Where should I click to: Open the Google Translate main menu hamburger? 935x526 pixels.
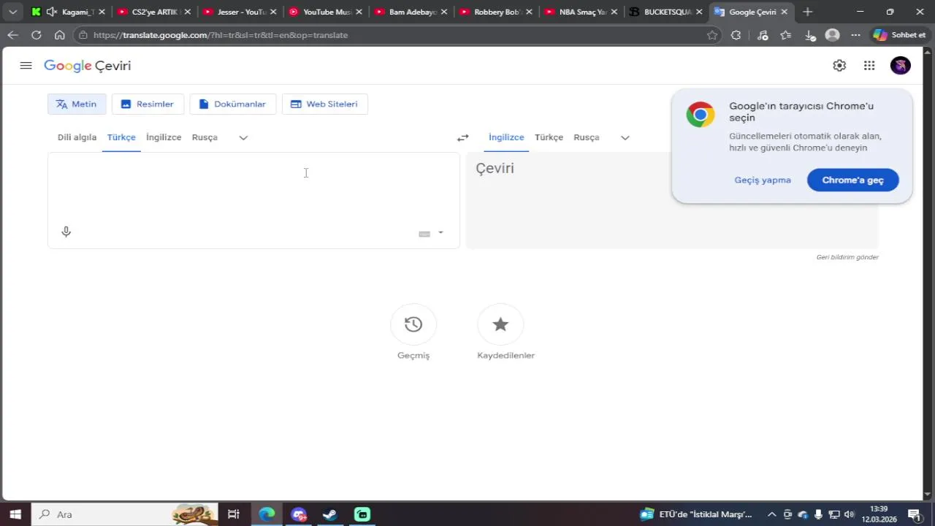26,66
